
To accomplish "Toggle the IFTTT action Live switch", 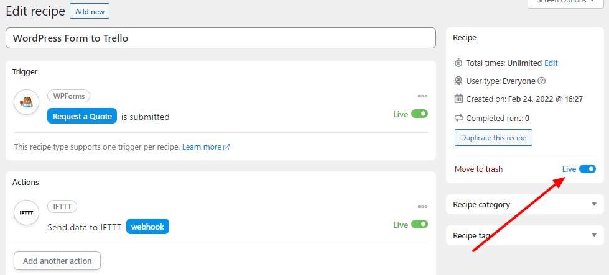I will coord(419,224).
